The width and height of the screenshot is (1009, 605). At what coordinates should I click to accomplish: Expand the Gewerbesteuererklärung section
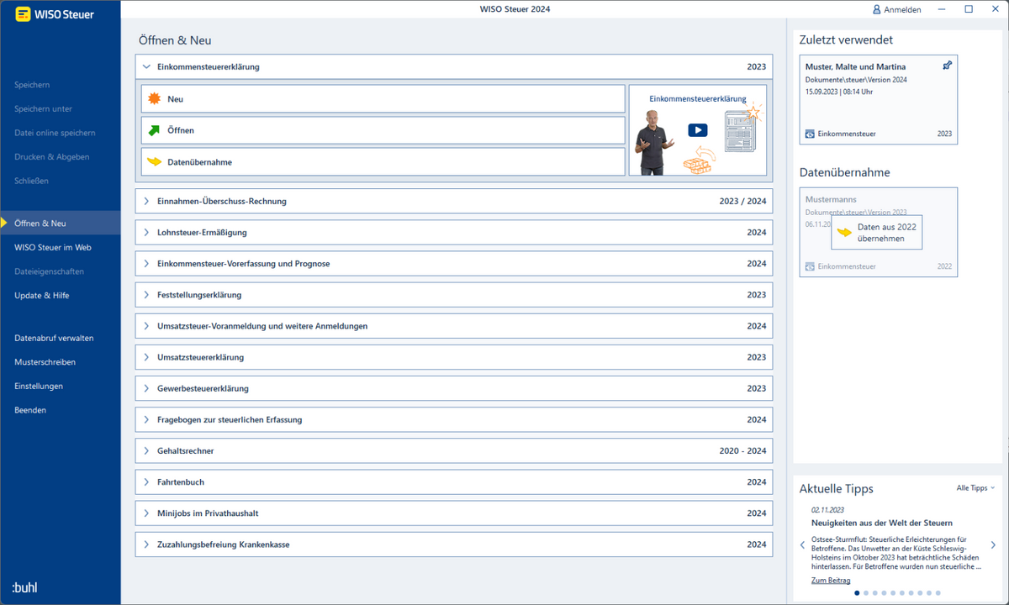point(454,388)
